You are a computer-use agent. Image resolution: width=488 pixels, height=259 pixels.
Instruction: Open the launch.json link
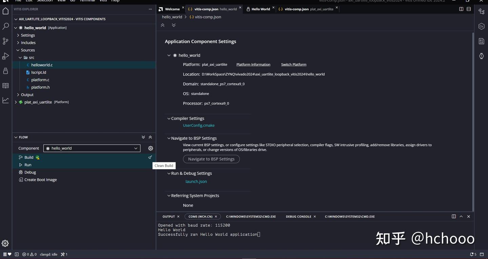(196, 181)
